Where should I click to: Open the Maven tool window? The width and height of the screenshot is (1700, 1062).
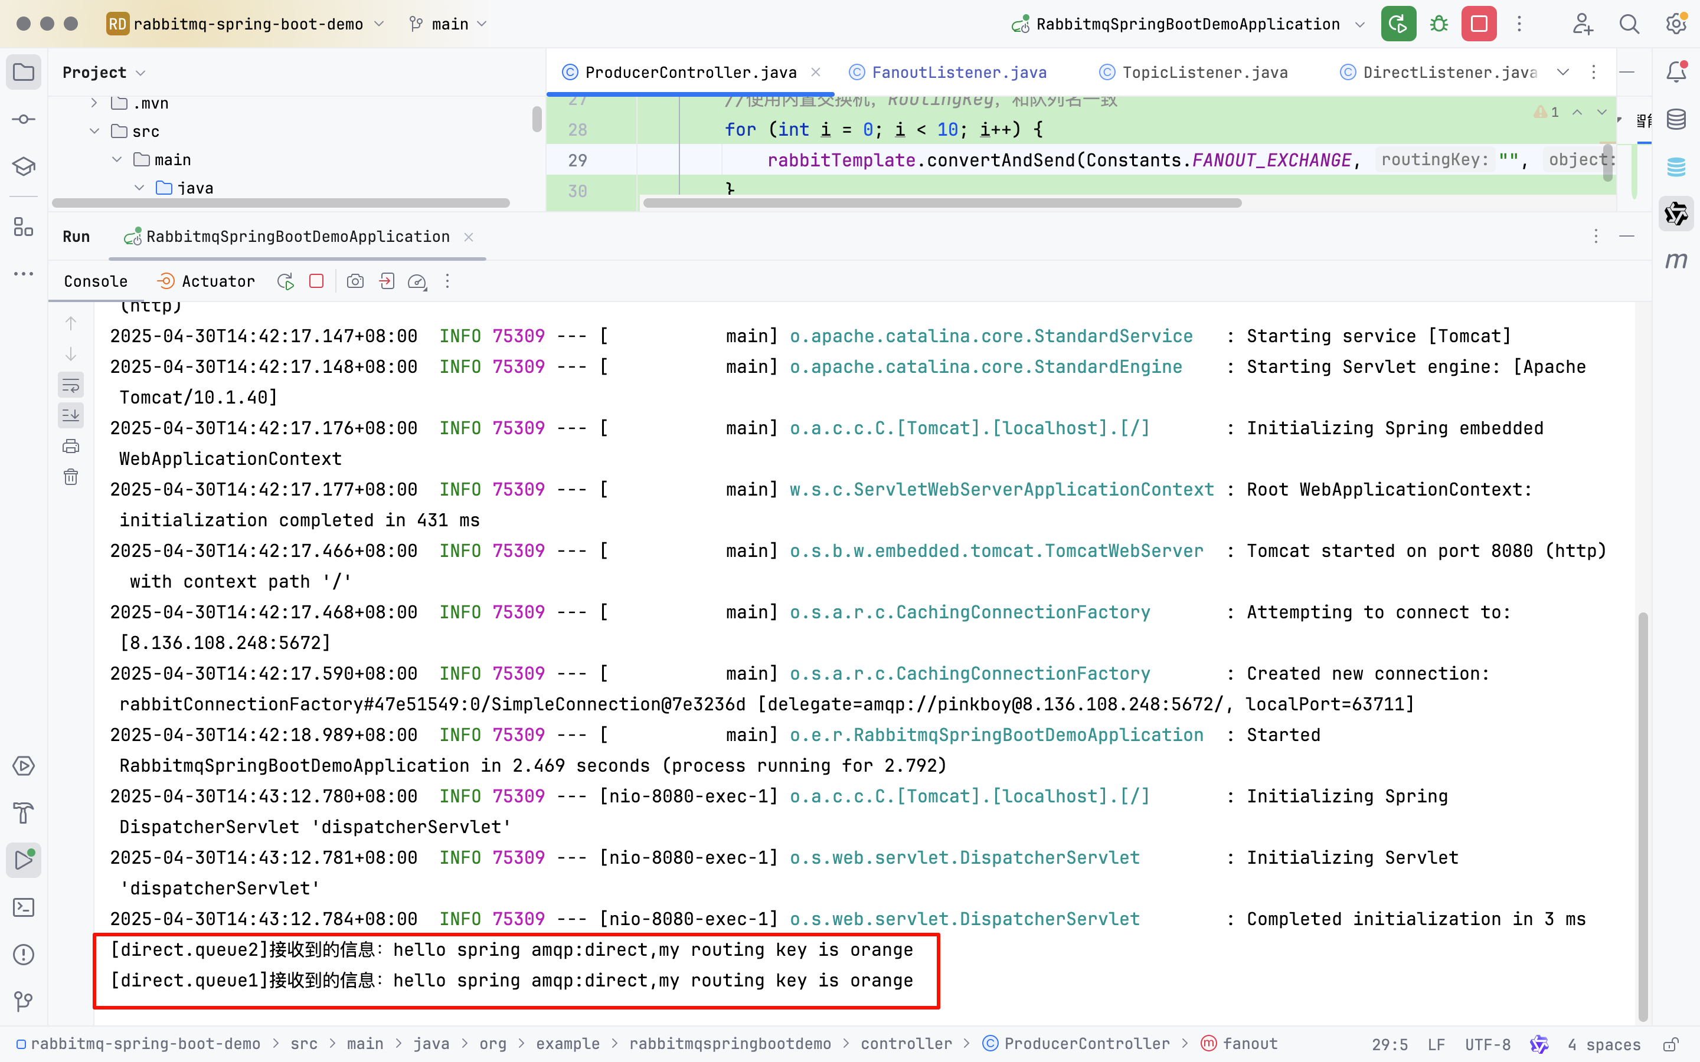pos(1676,261)
